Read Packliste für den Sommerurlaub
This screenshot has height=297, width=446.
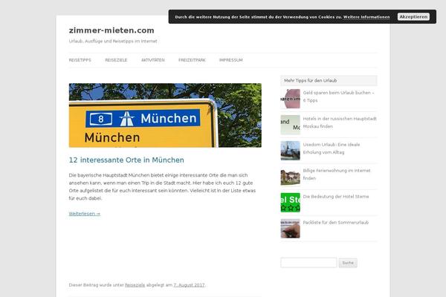(336, 223)
